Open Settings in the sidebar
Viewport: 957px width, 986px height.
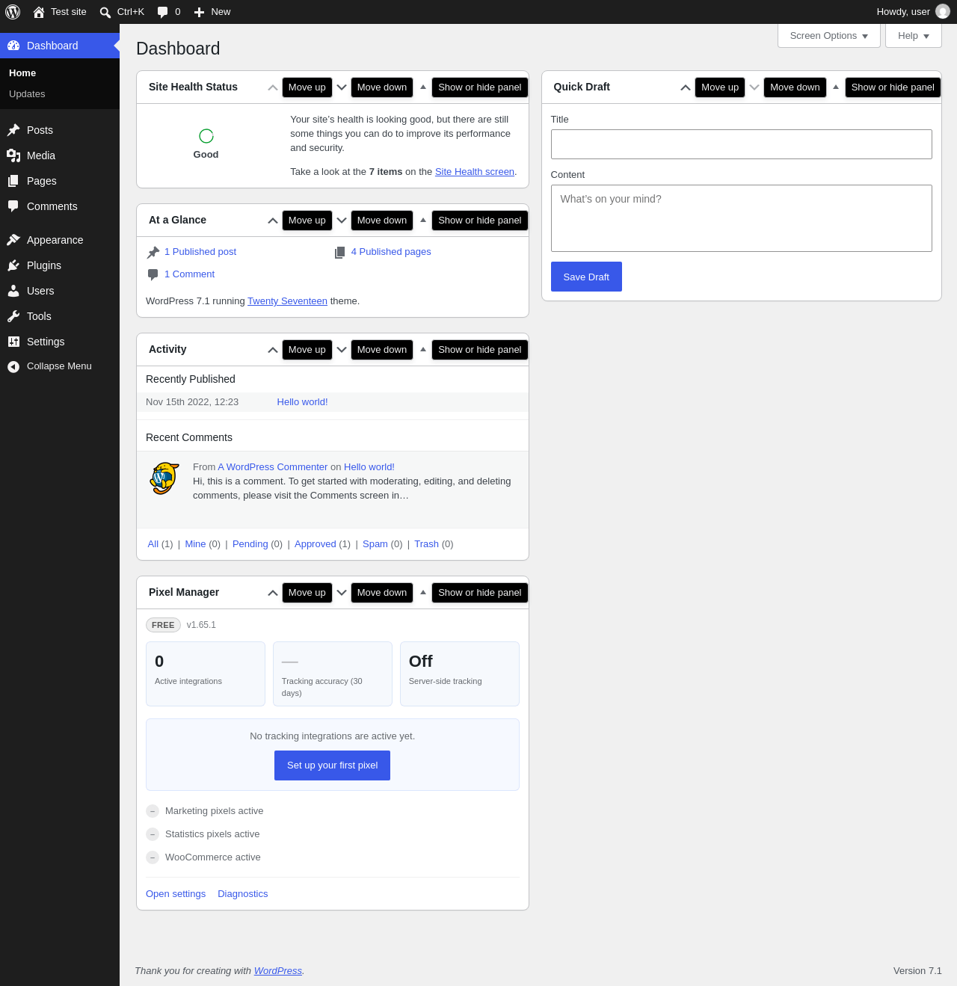point(60,342)
